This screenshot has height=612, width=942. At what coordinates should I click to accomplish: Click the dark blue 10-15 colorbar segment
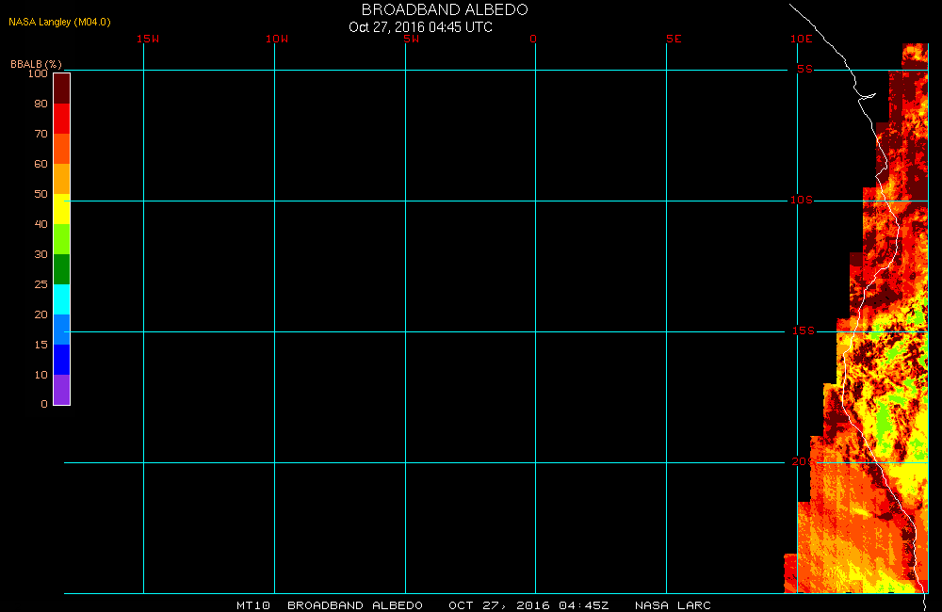62,359
